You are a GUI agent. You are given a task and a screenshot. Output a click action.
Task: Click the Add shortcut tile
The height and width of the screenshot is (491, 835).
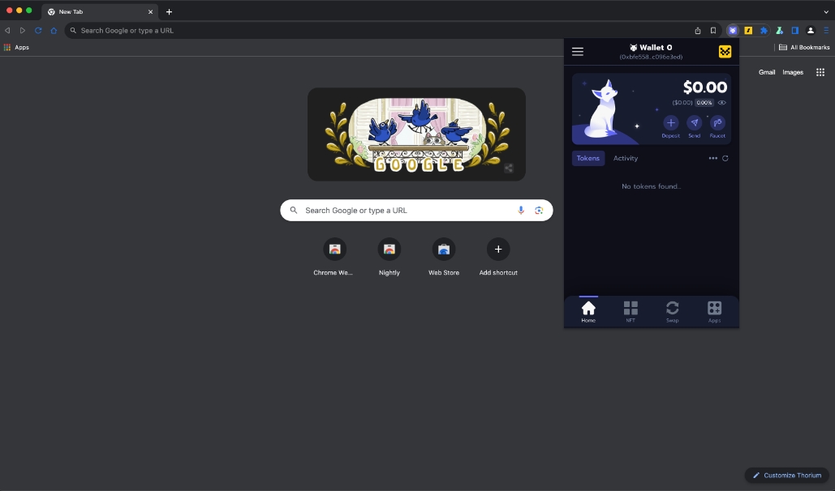pos(498,257)
